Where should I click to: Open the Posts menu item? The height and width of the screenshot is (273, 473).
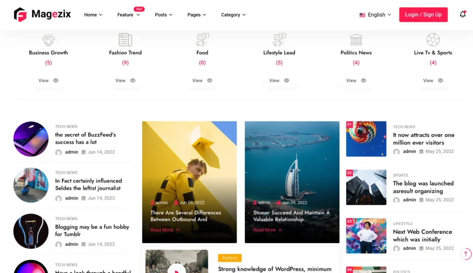point(164,15)
